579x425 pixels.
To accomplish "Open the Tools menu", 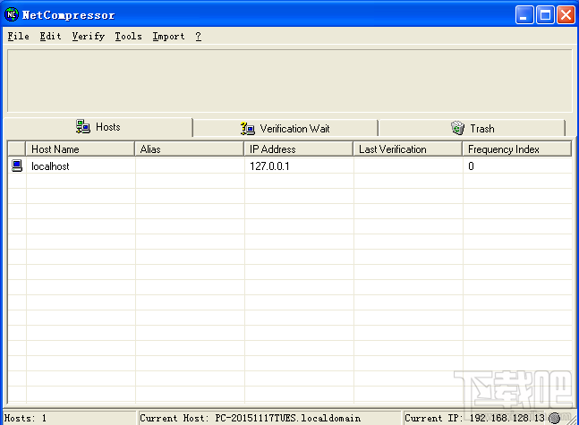I will tap(128, 36).
